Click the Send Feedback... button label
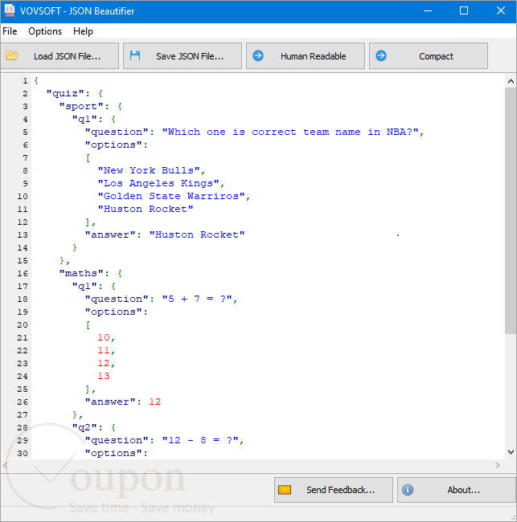This screenshot has width=517, height=522. (340, 490)
